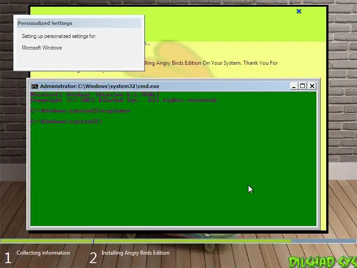This screenshot has height=268, width=357.
Task: Close the yellow installer dialog with blue X
Action: [299, 11]
